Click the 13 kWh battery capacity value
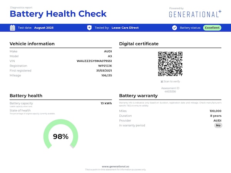Screen dimensions: 231x173 pos(106,103)
